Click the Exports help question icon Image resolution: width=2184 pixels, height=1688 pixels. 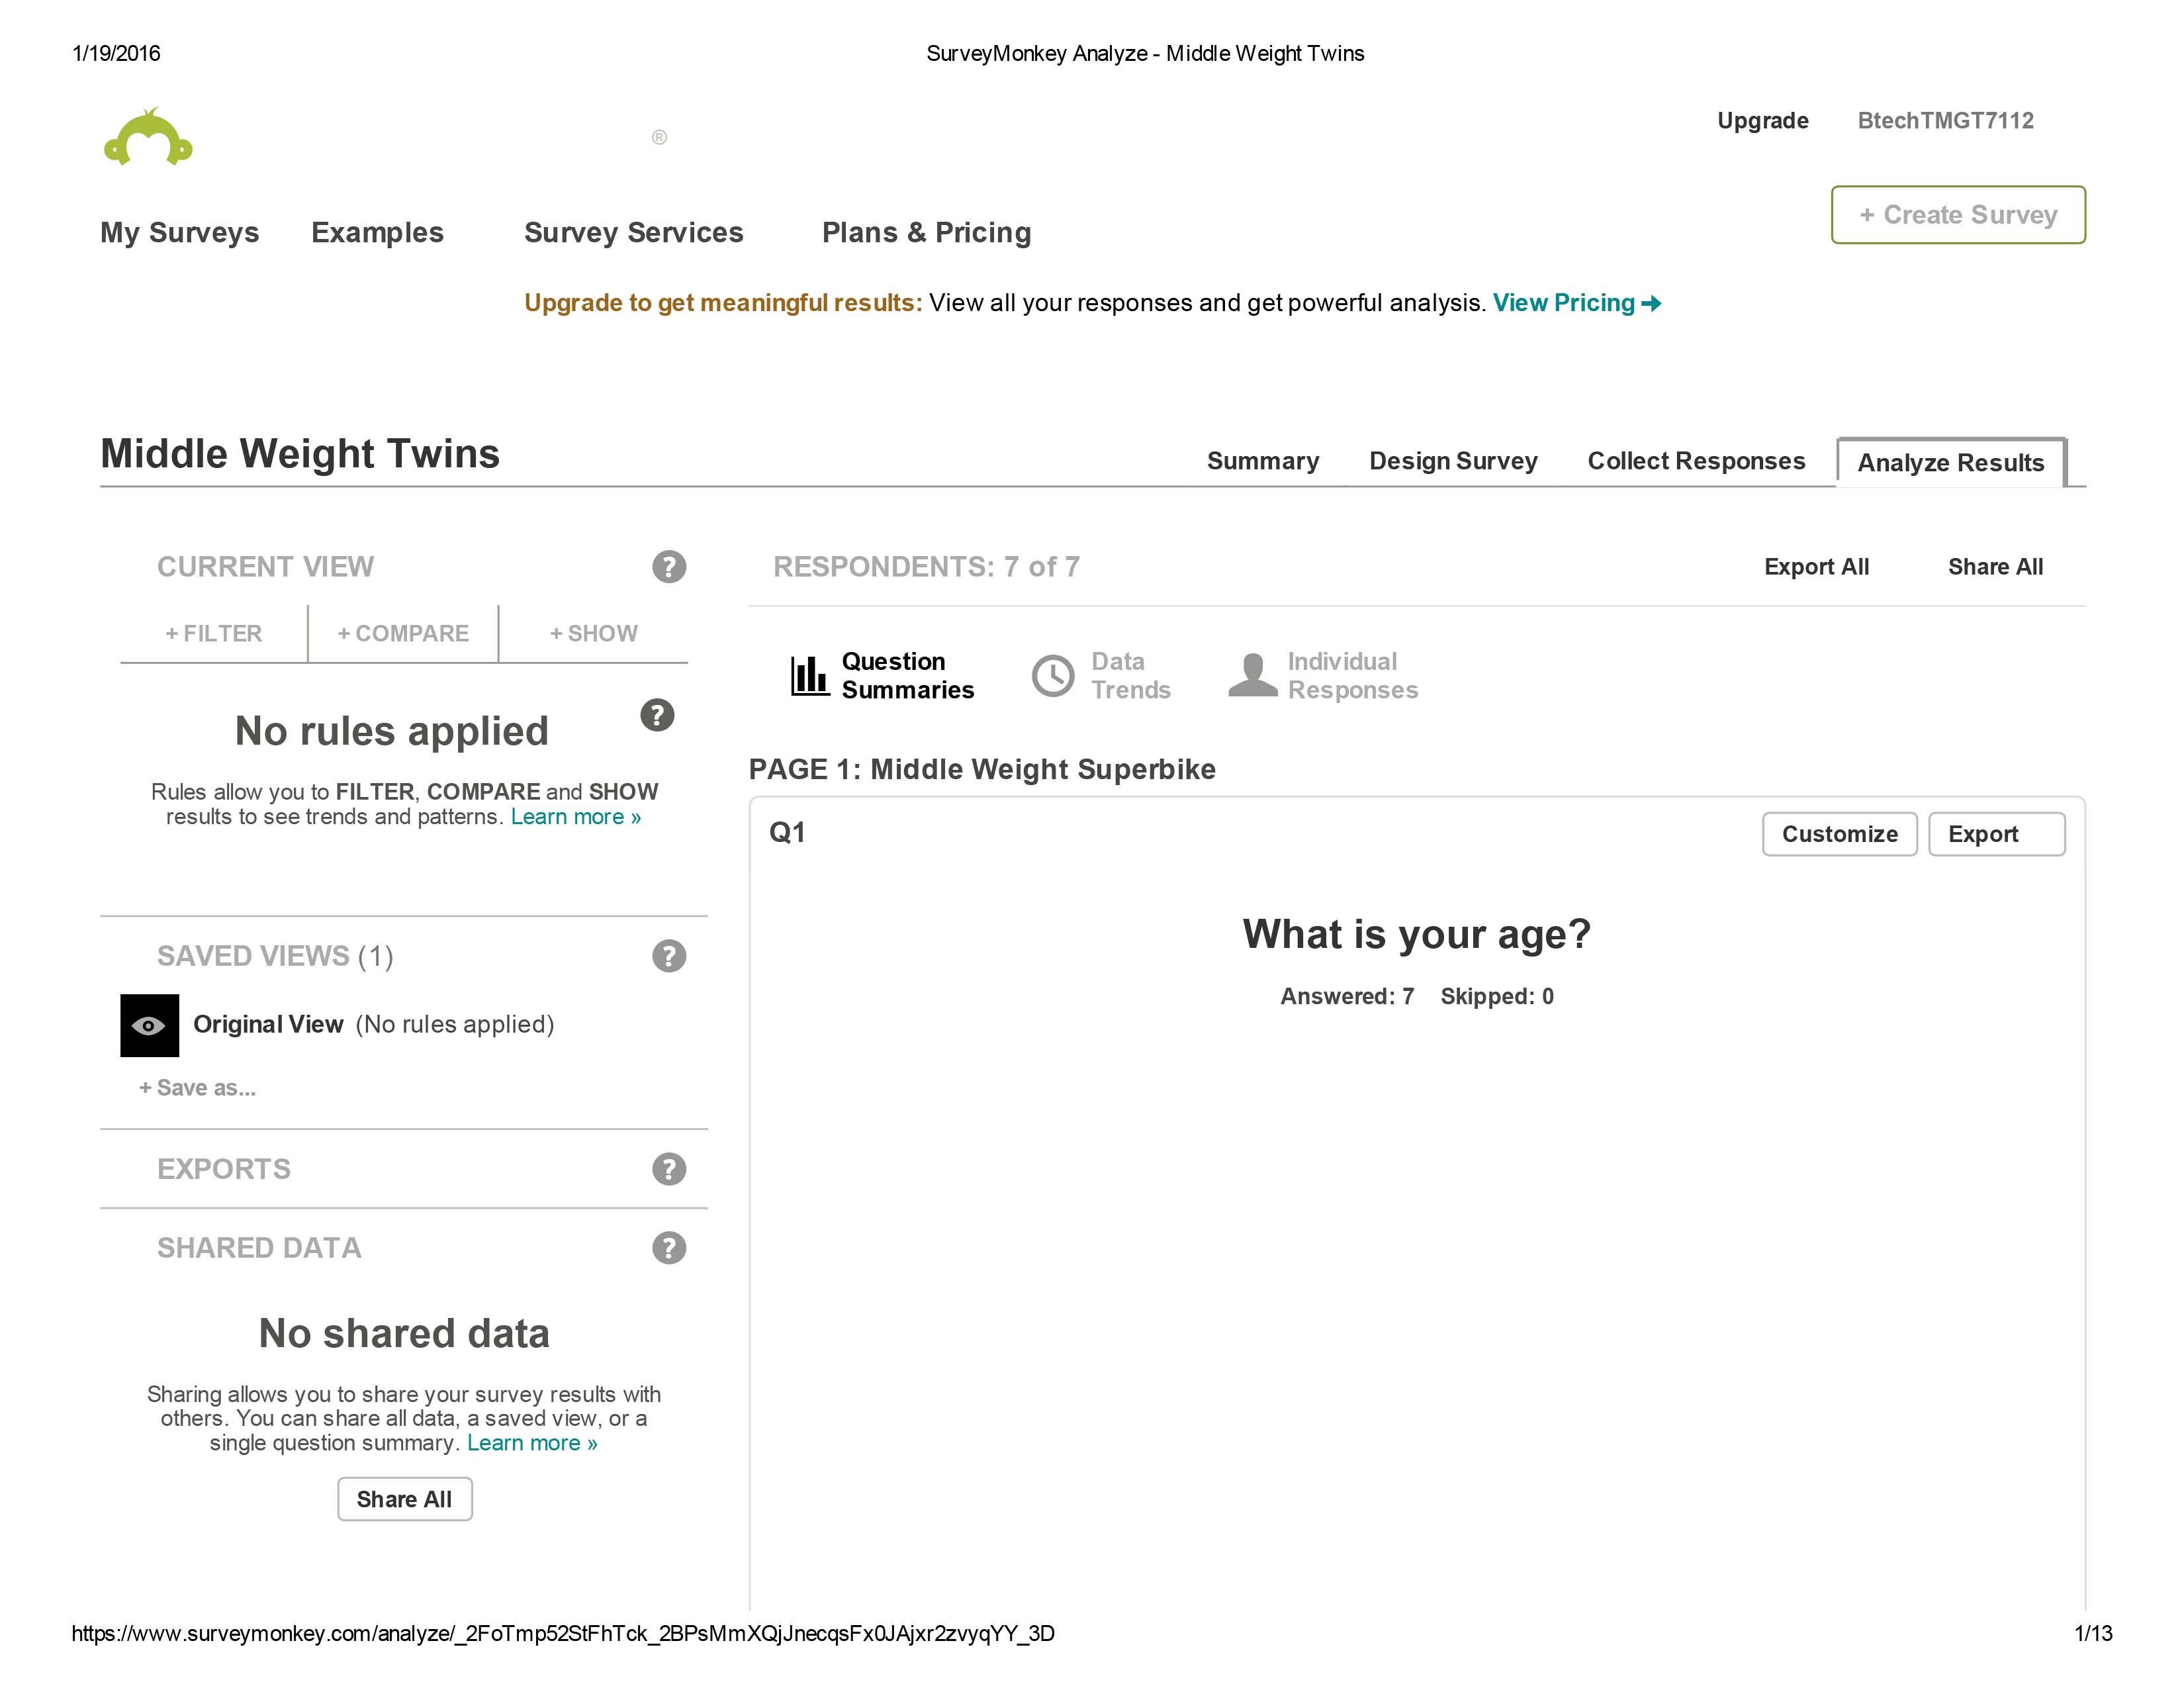tap(669, 1169)
